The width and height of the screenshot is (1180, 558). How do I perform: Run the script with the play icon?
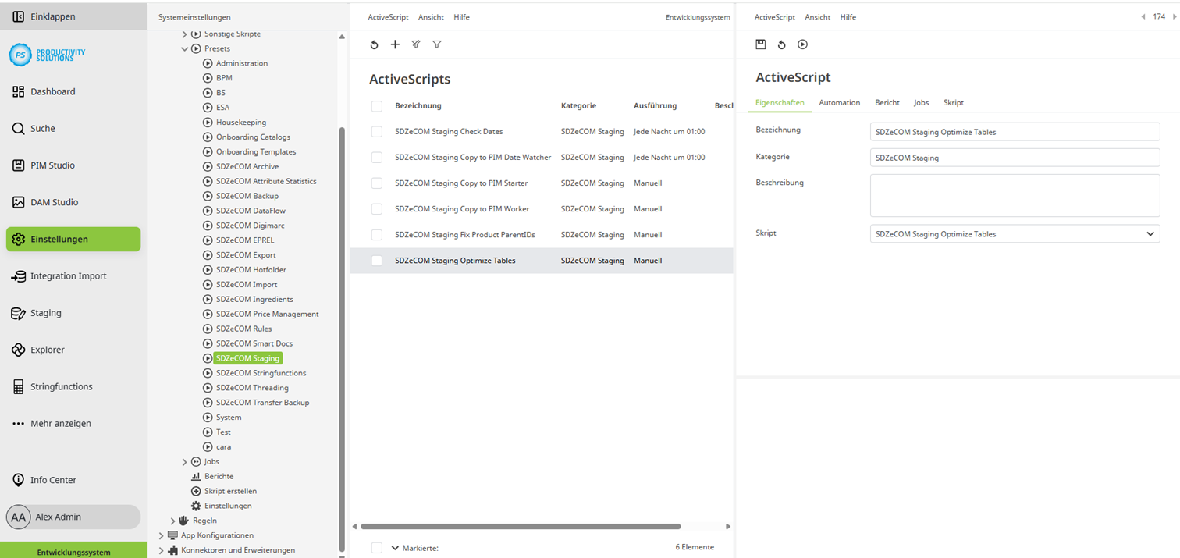pyautogui.click(x=802, y=44)
